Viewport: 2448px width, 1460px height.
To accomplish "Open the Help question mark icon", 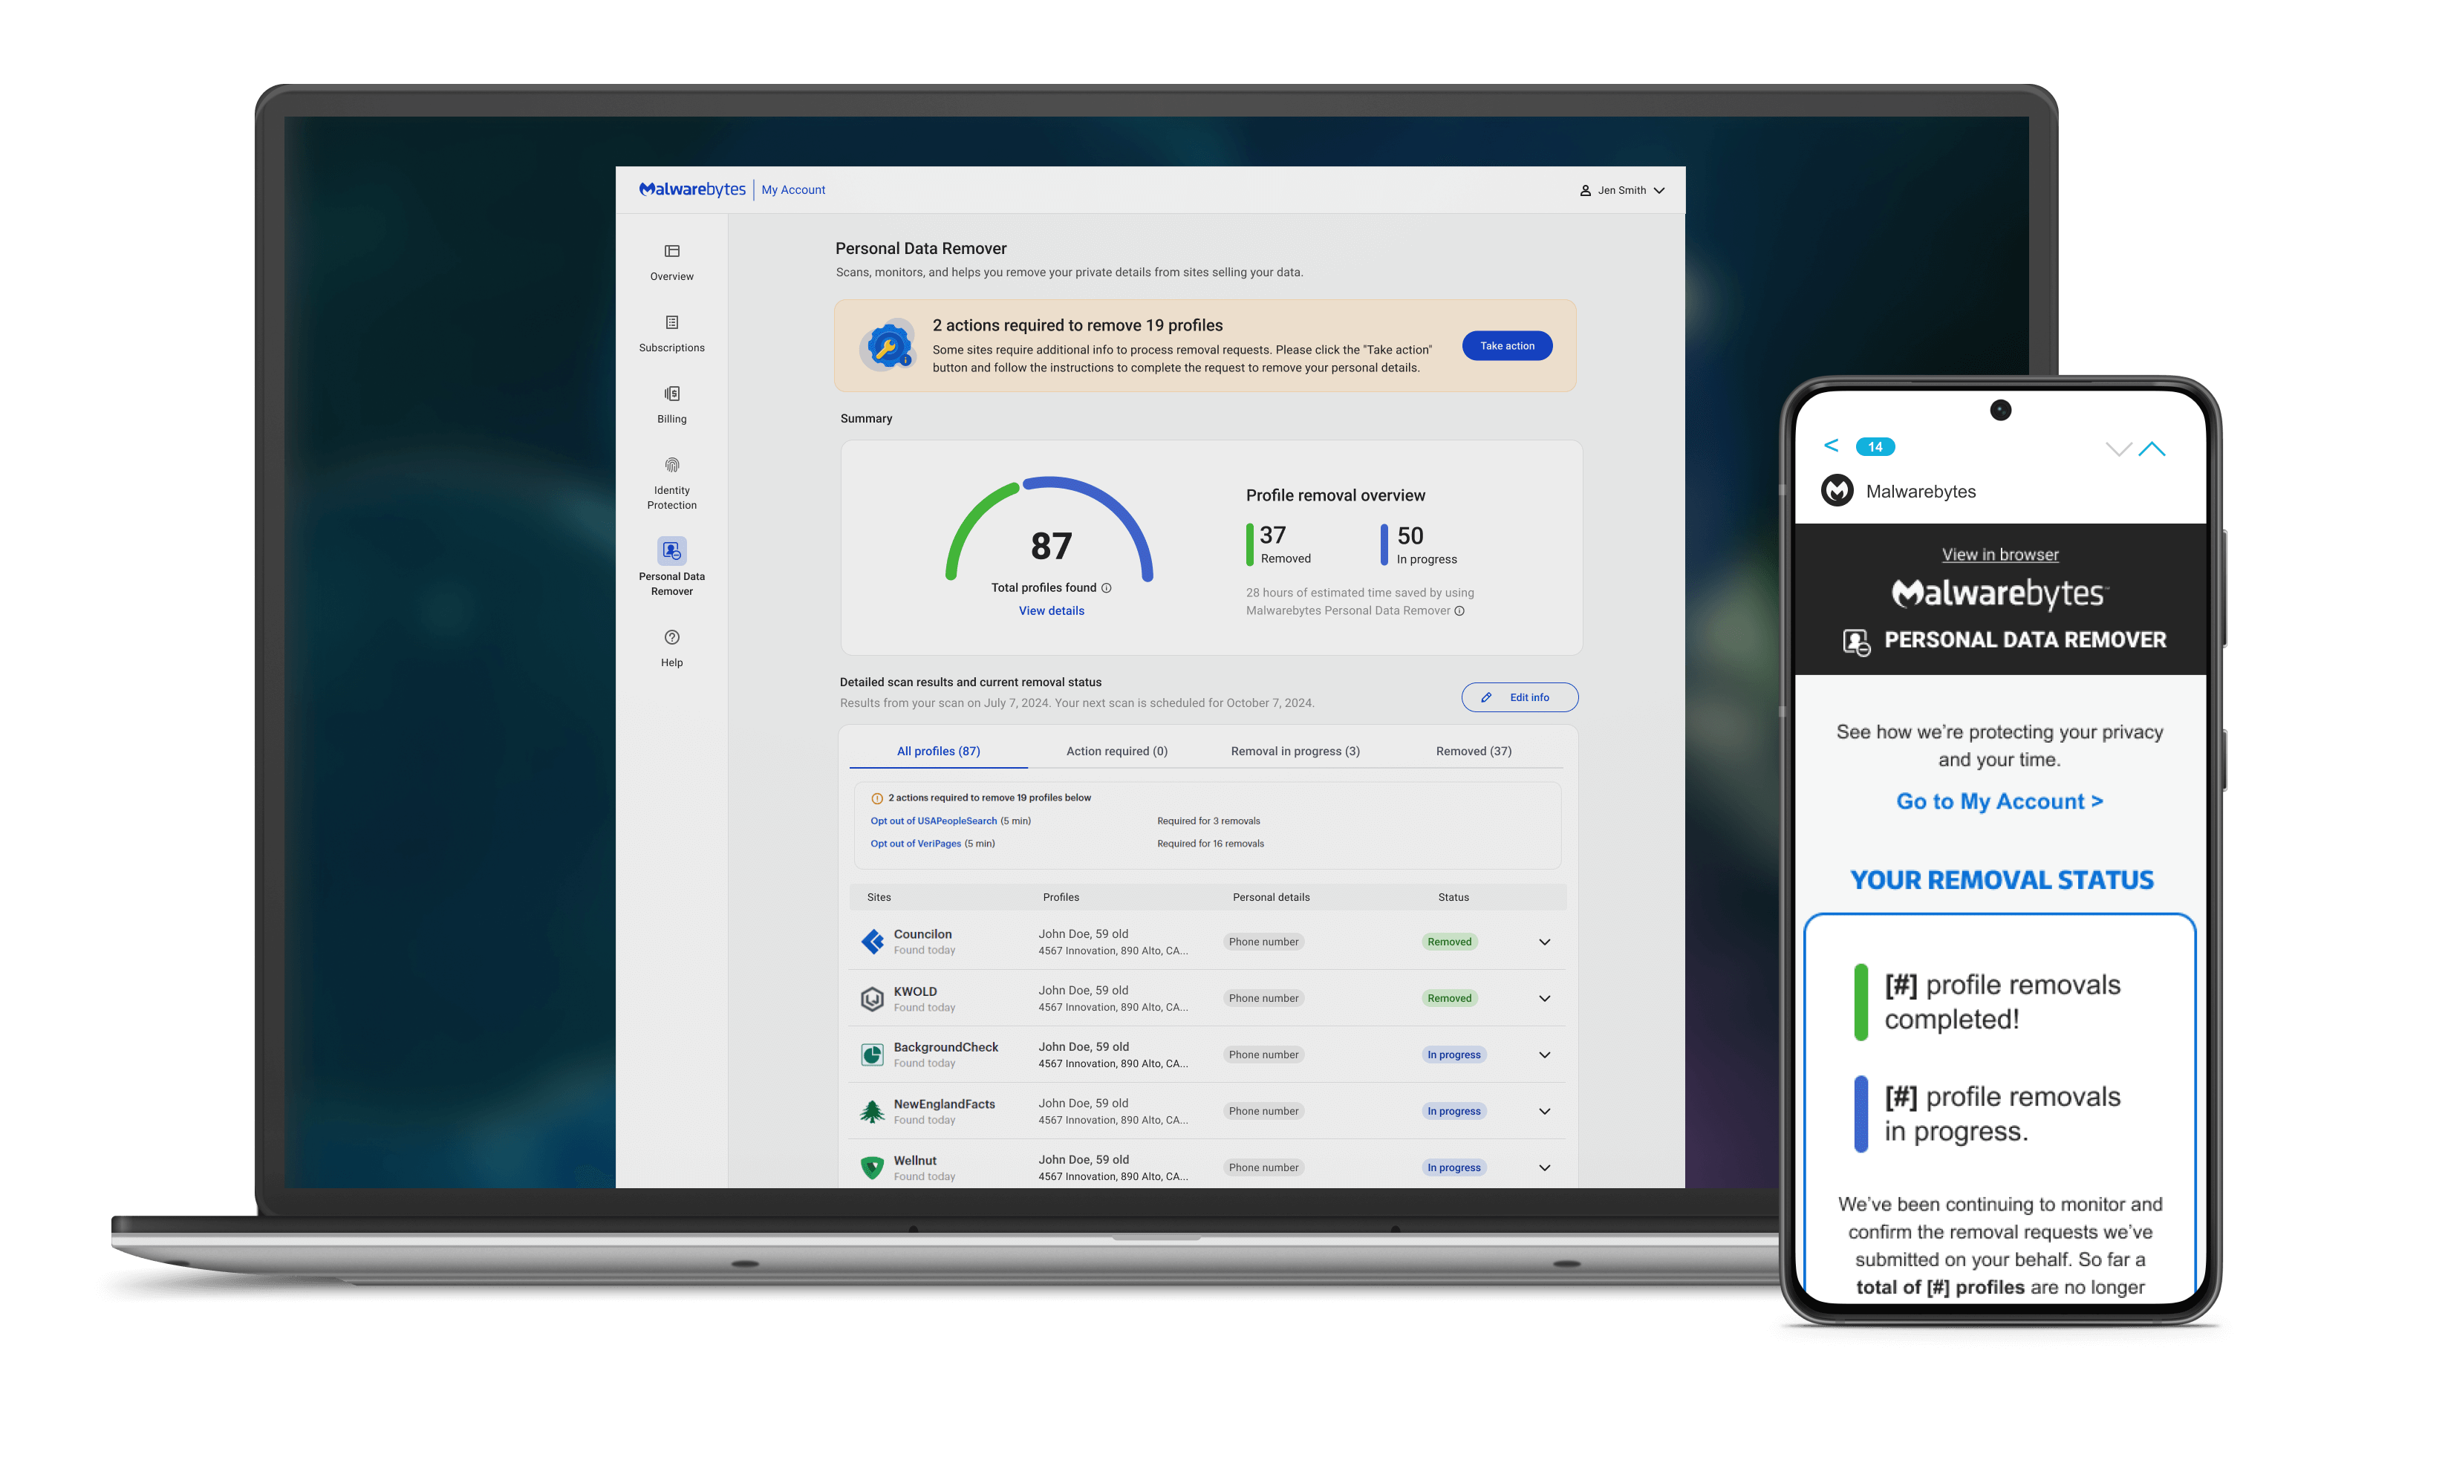I will coord(671,637).
